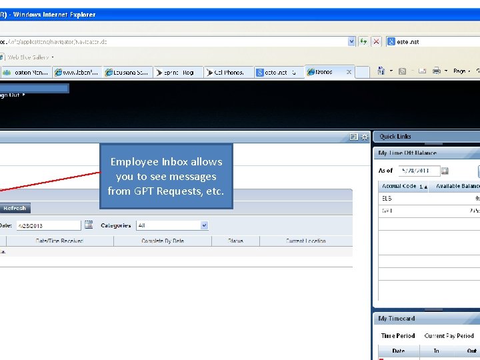480x360 pixels.
Task: Click the Sign Out link
Action: point(11,95)
